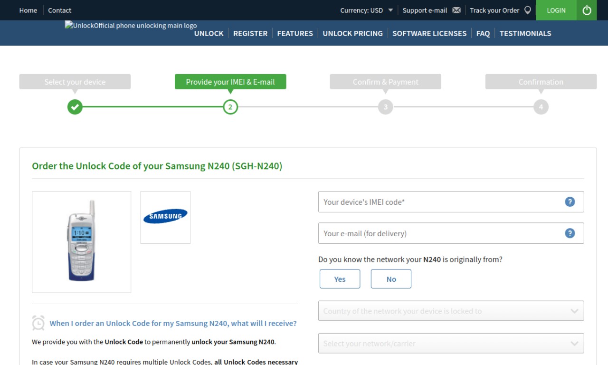Image resolution: width=608 pixels, height=365 pixels.
Task: Open the network country dropdown
Action: point(451,311)
